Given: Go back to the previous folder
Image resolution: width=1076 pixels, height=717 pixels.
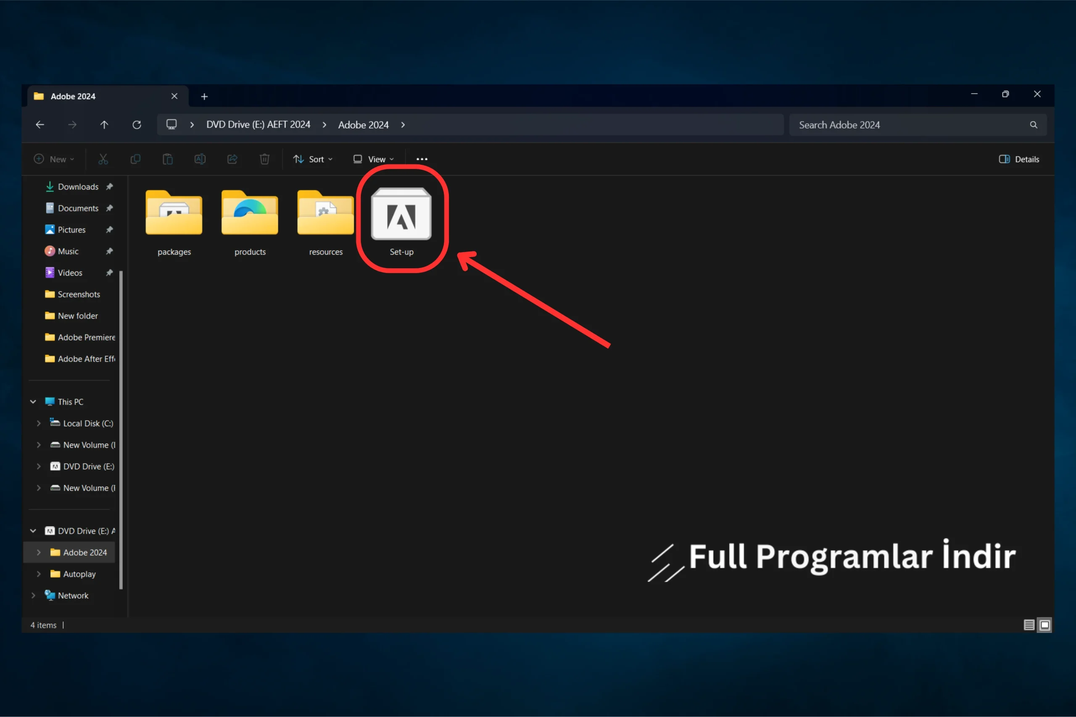Looking at the screenshot, I should pos(40,124).
